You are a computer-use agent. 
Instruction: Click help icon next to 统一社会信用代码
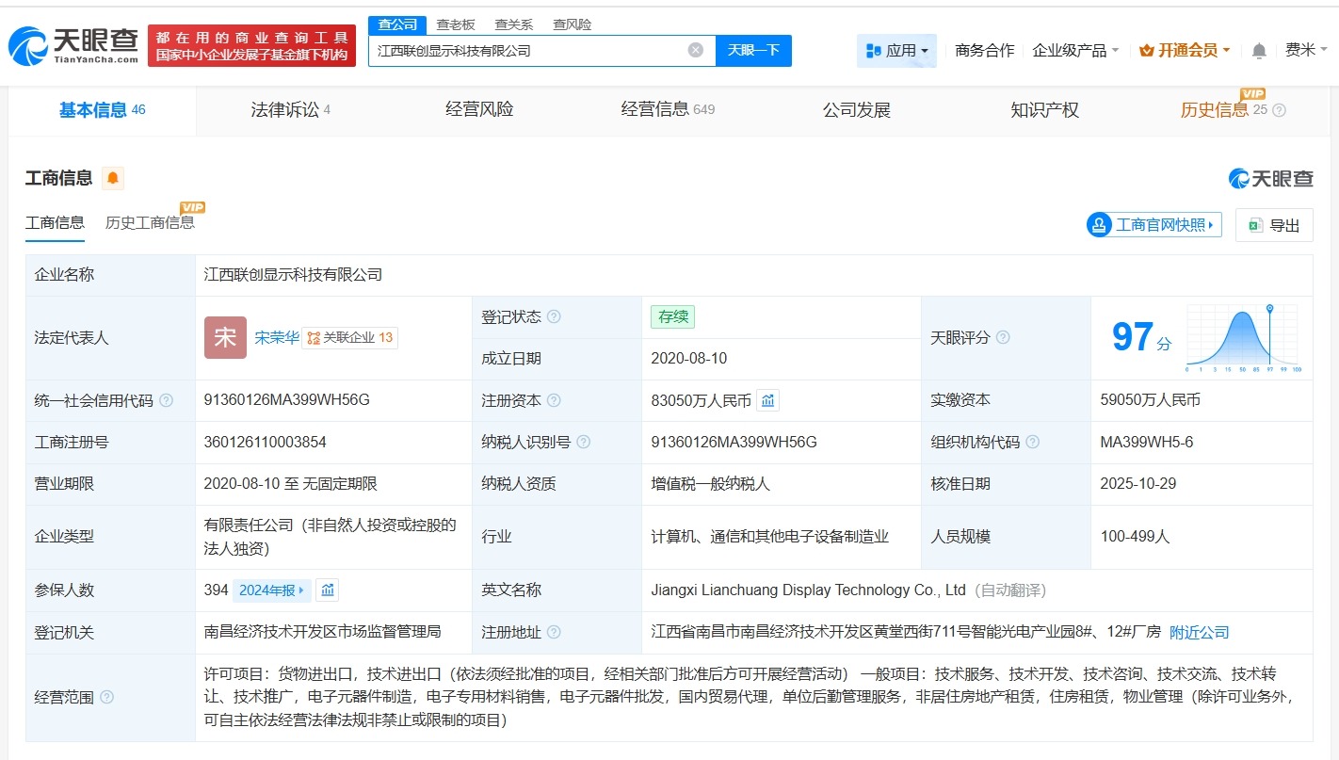[x=167, y=399]
